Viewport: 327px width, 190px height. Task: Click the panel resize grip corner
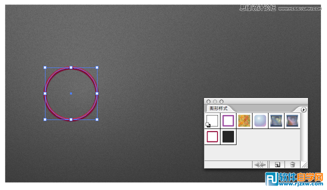tap(304, 165)
